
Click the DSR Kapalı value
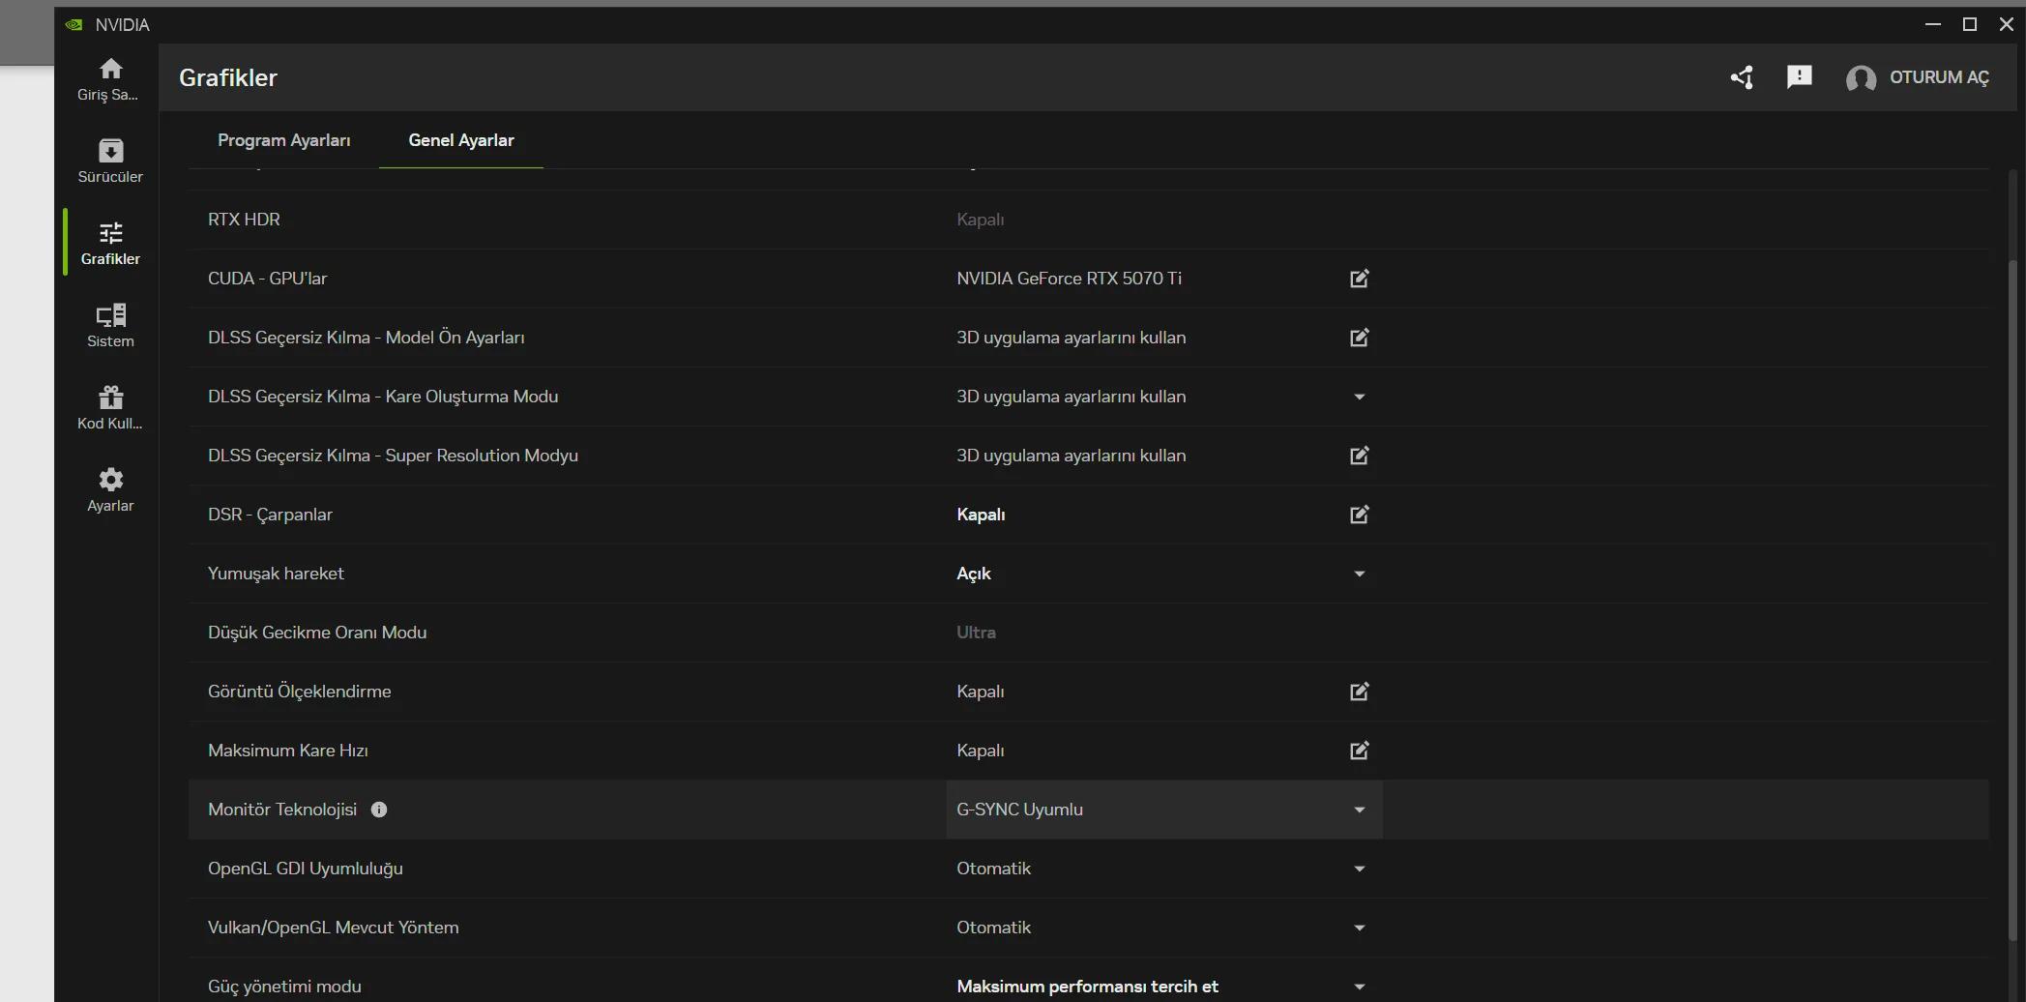(981, 515)
